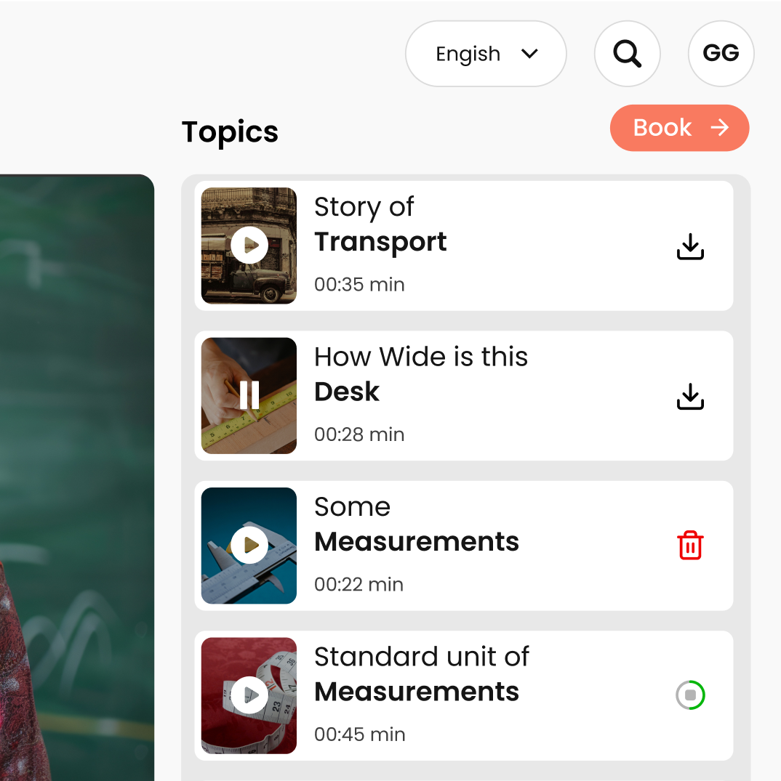781x781 pixels.
Task: Click the chevron beside English
Action: click(x=529, y=54)
